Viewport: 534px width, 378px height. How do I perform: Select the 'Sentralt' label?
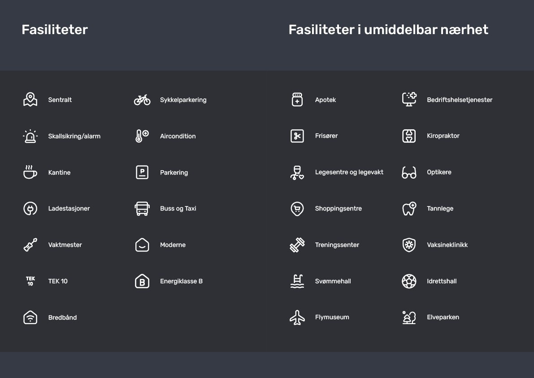click(60, 100)
